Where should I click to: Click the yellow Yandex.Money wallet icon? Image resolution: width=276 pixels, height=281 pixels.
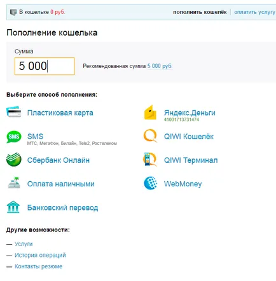(x=150, y=113)
